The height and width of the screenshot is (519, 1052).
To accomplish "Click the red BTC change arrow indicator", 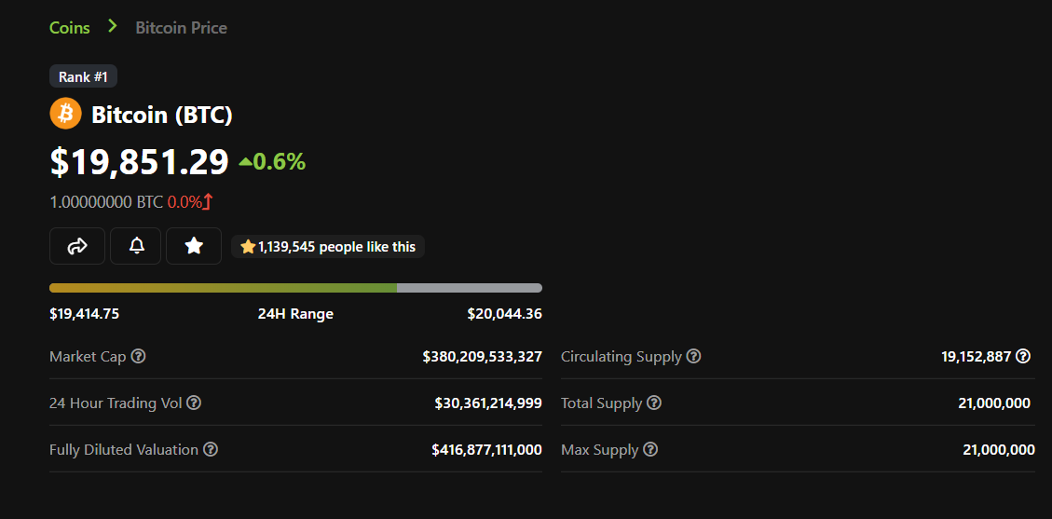I will pyautogui.click(x=207, y=201).
